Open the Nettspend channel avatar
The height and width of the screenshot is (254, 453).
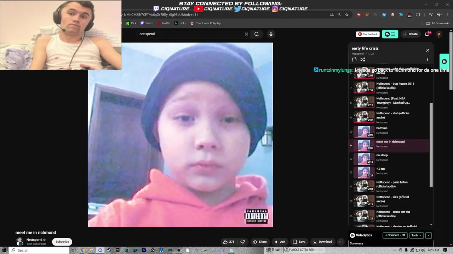coord(20,242)
